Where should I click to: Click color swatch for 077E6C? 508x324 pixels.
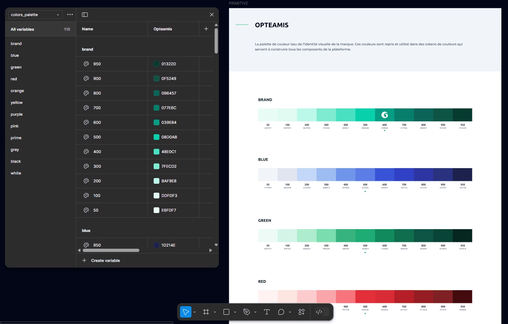click(156, 108)
